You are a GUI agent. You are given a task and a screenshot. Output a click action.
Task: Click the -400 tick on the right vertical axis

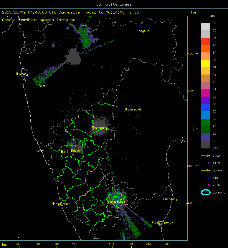(x=189, y=203)
